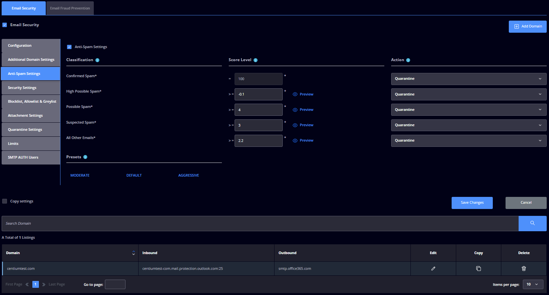Click the Save Changes button
549x295 pixels.
coord(472,203)
